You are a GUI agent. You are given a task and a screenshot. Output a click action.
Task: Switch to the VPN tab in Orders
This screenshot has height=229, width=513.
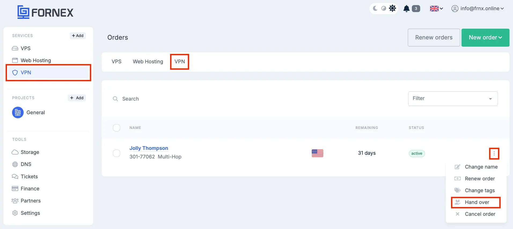pos(180,62)
